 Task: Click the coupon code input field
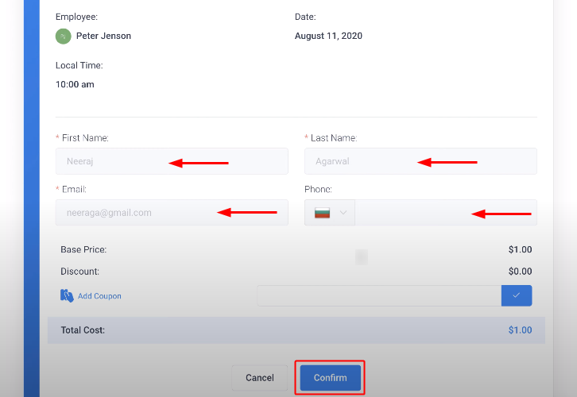point(379,295)
